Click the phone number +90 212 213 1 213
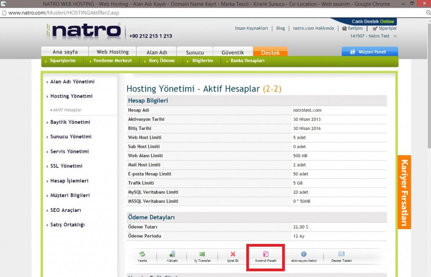This screenshot has height=277, width=431. 151,36
